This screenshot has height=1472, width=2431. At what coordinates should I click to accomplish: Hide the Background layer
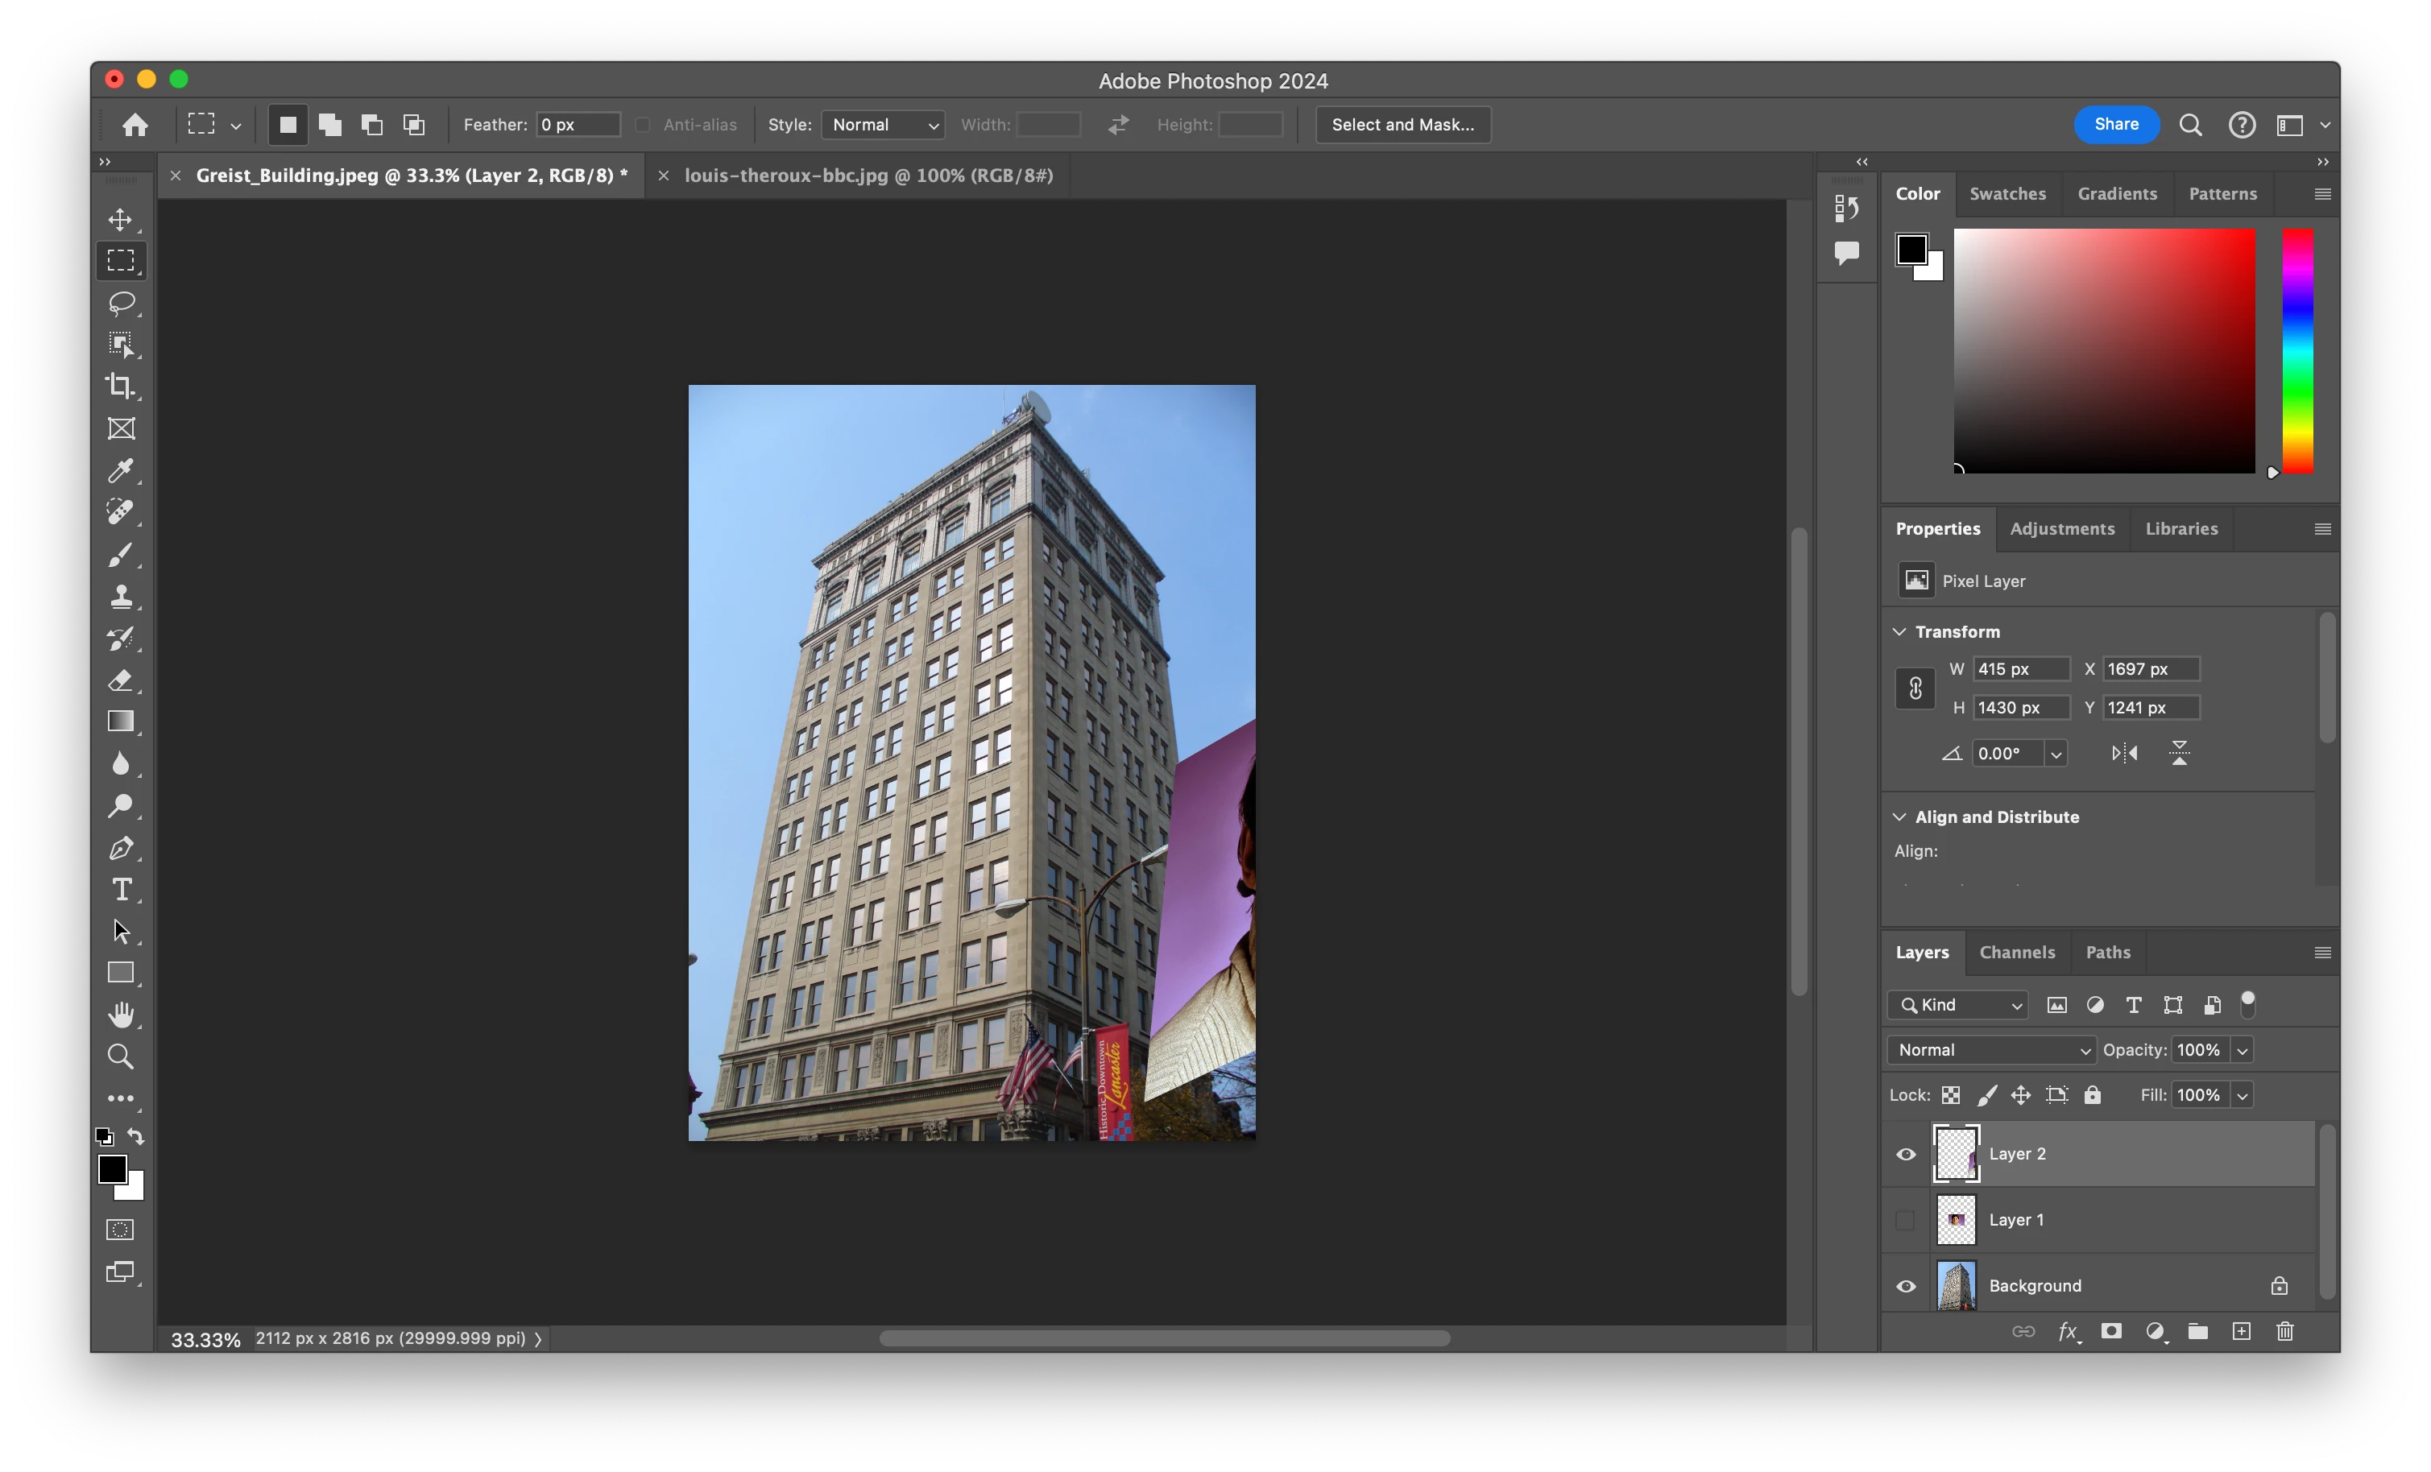point(1905,1287)
